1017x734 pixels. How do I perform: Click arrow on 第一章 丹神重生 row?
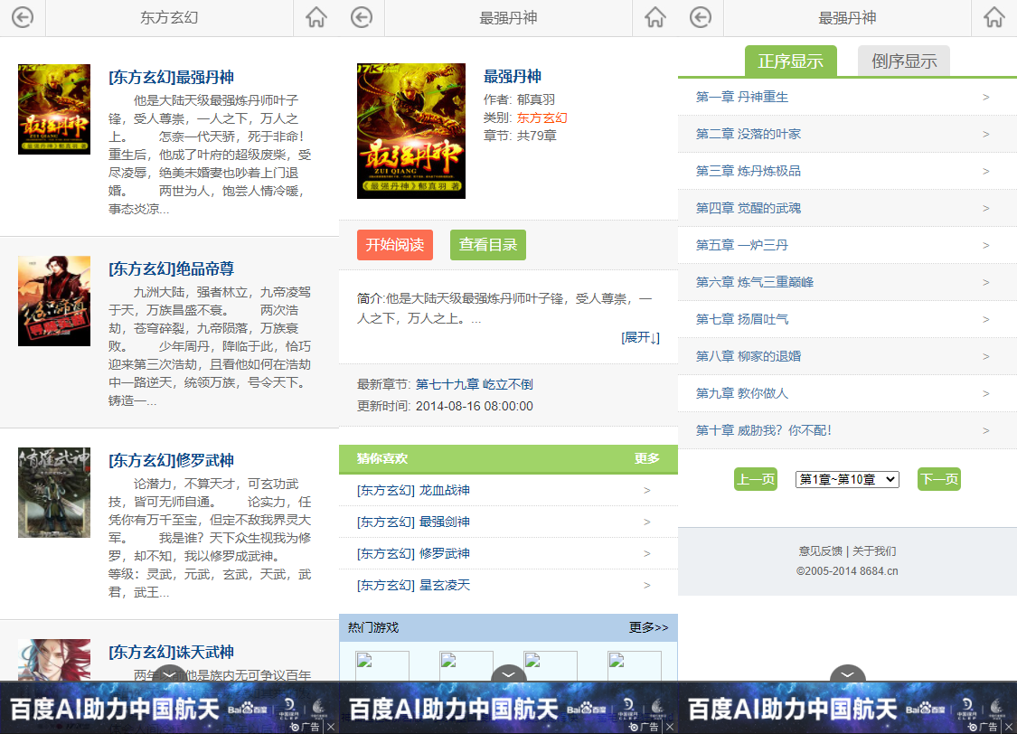coord(986,98)
